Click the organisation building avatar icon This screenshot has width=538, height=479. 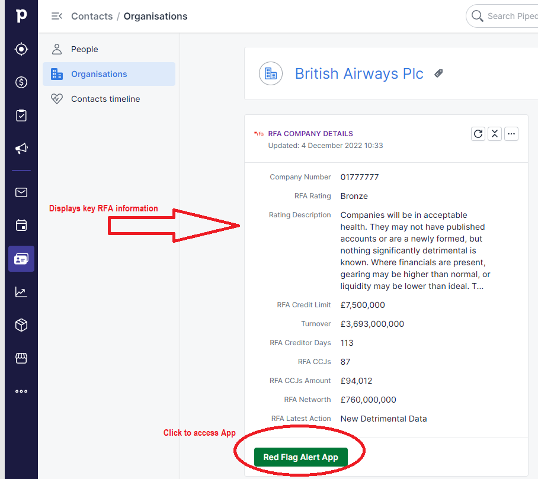point(271,73)
